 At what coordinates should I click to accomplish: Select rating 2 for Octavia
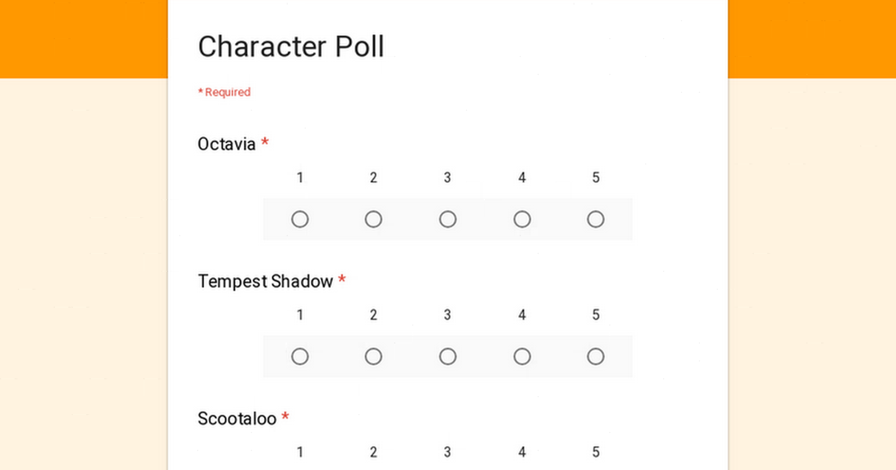pos(374,219)
